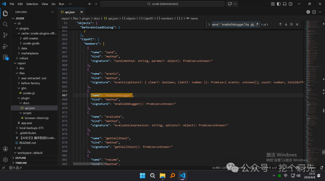This screenshot has height=181, width=325.
Task: Open the File menu
Action: tap(12, 4)
